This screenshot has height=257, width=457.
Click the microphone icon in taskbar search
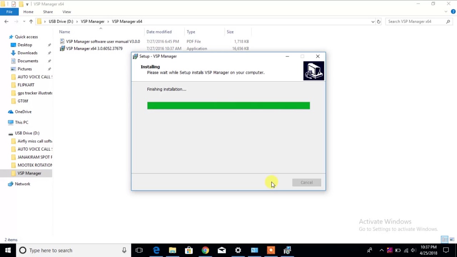[x=124, y=250]
